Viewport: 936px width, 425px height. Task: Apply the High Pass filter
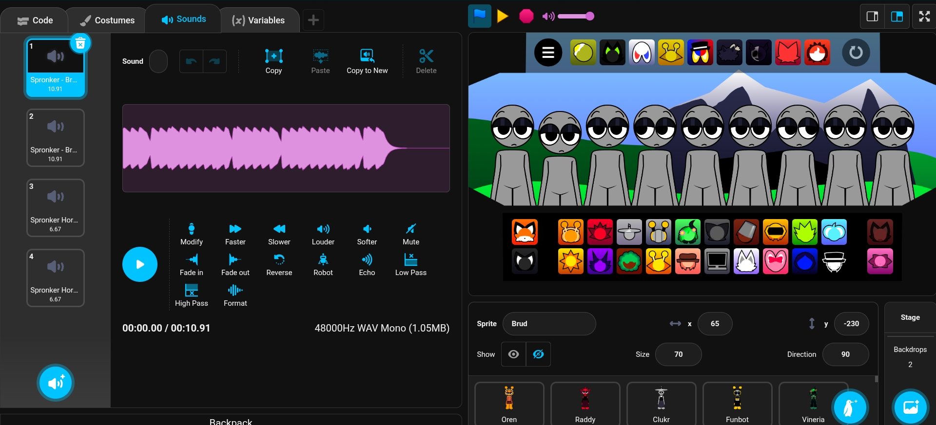(x=192, y=296)
